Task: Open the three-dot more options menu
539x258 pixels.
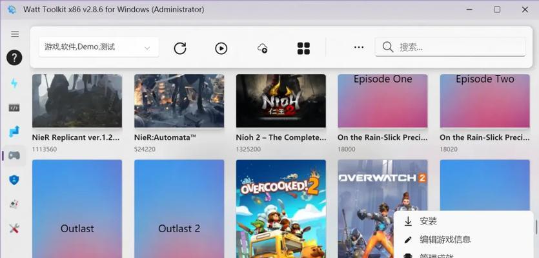Action: (359, 48)
